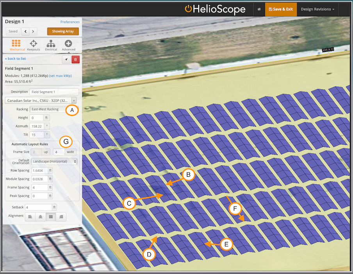
Task: Edit the Row Spacing field
Action: pos(39,171)
